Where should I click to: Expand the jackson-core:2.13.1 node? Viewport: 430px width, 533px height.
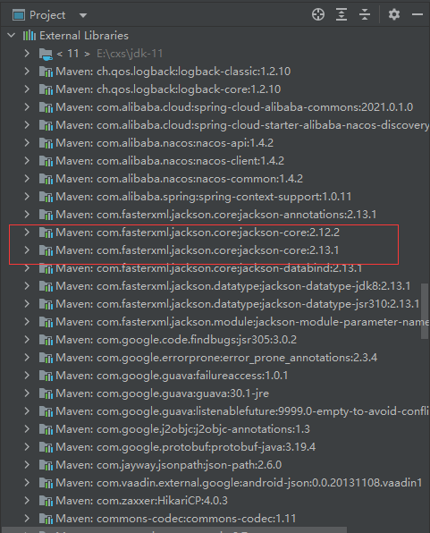click(27, 250)
